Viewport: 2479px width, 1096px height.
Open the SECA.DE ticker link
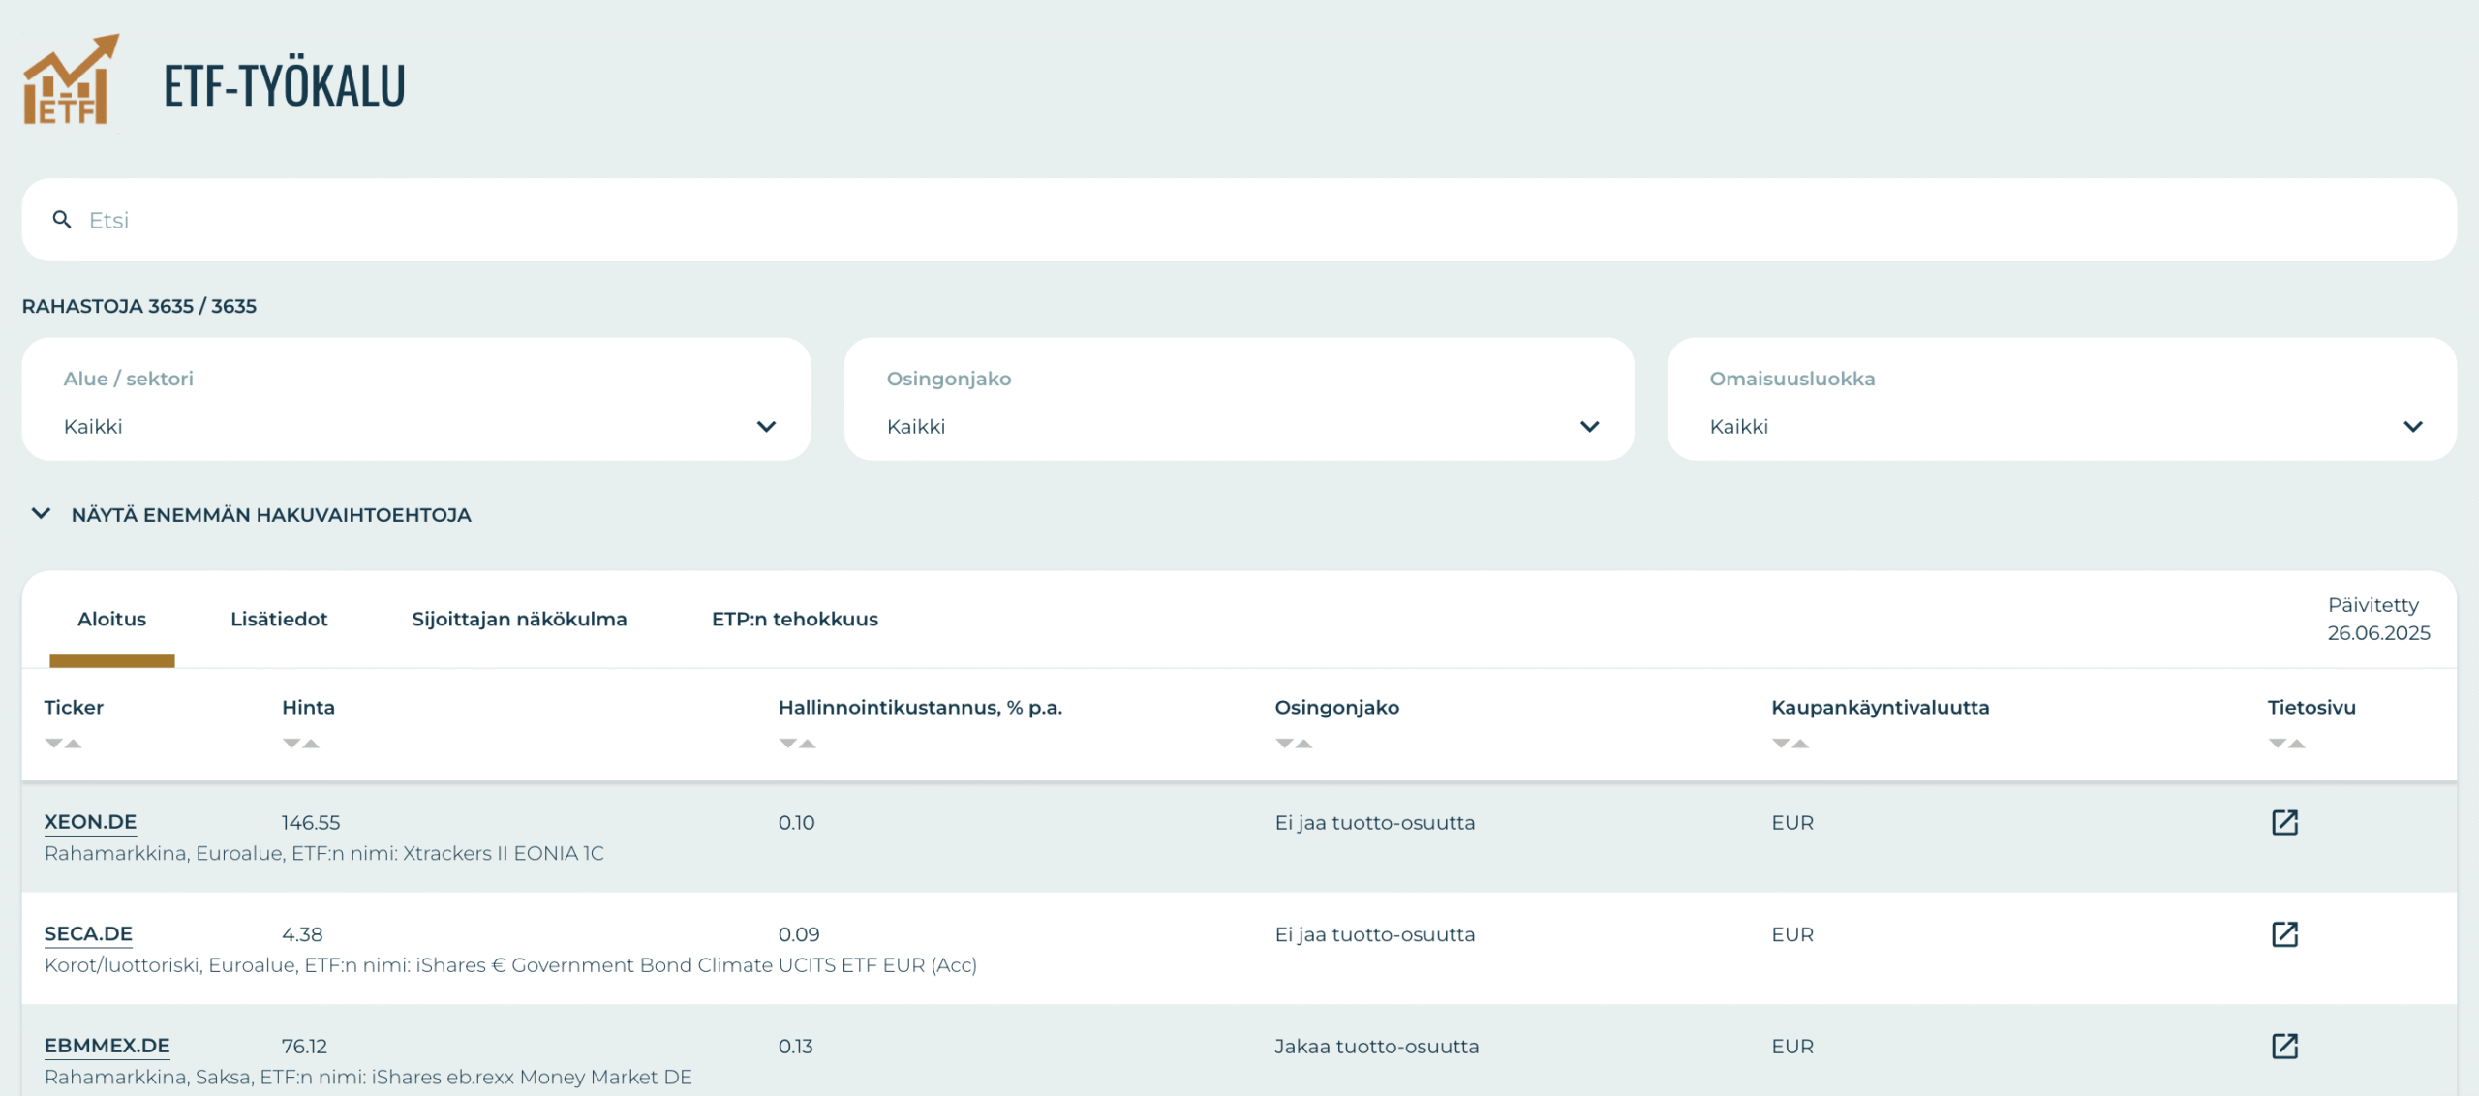88,934
